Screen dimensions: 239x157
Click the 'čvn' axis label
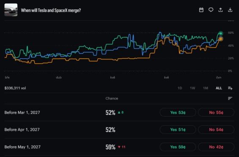point(219,77)
